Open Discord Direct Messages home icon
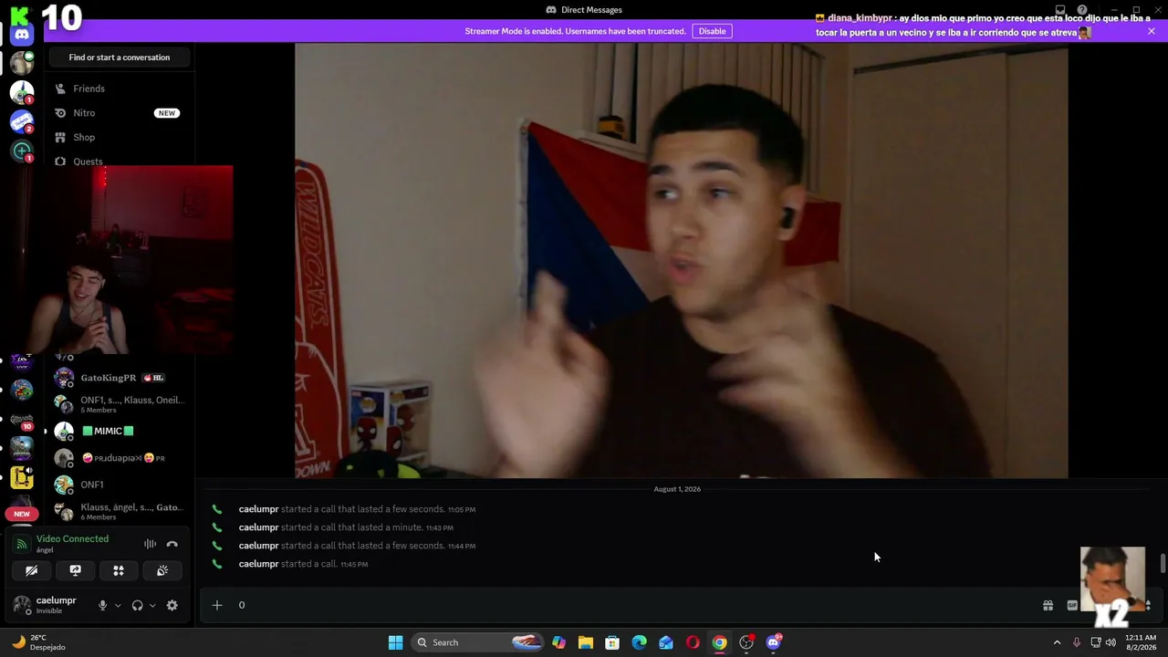The width and height of the screenshot is (1168, 657). coord(22,35)
